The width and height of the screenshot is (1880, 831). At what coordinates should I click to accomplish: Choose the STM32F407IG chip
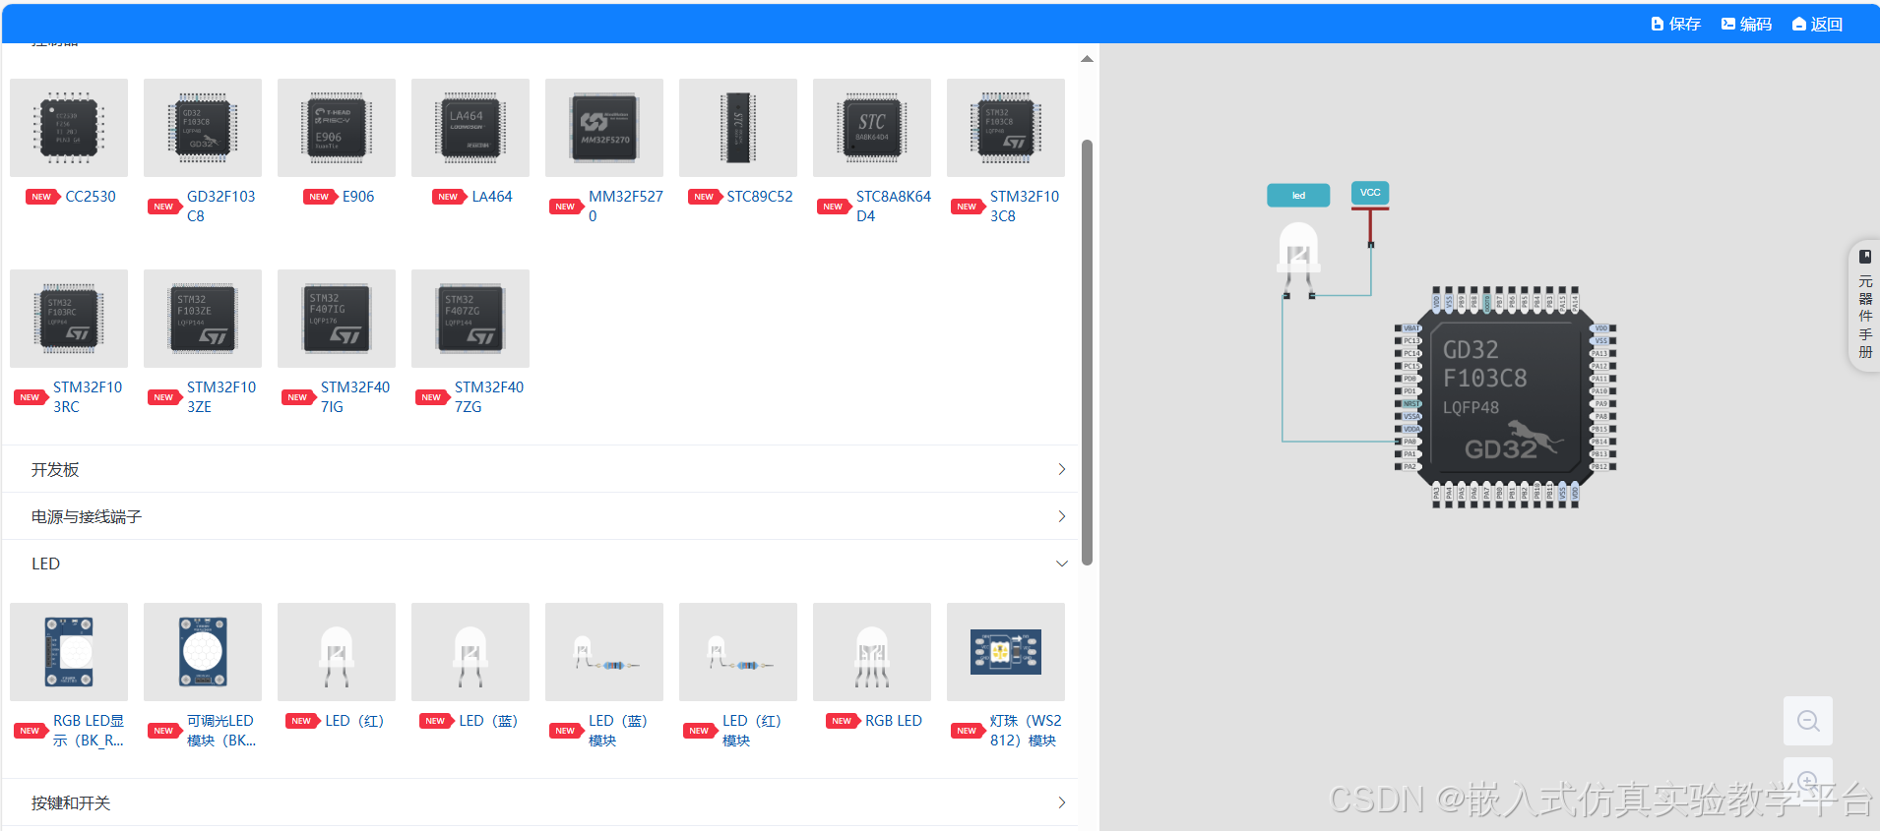pyautogui.click(x=337, y=319)
